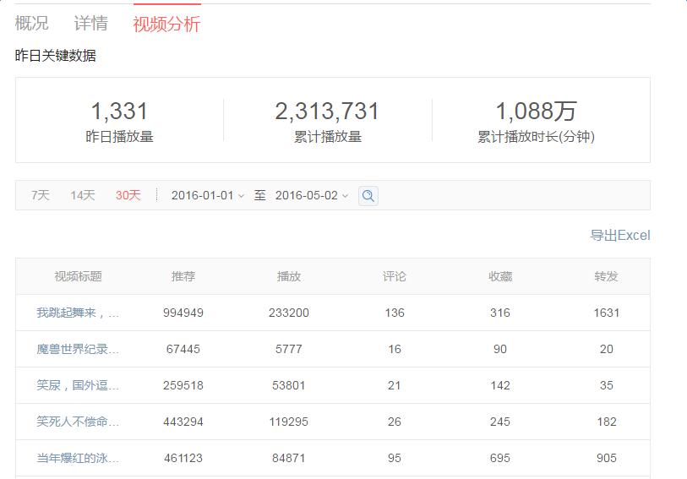Click the 播放 column header
This screenshot has height=479, width=687.
[289, 276]
